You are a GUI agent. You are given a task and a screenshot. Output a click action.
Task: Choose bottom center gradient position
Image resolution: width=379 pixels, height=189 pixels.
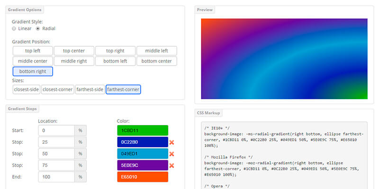point(156,61)
